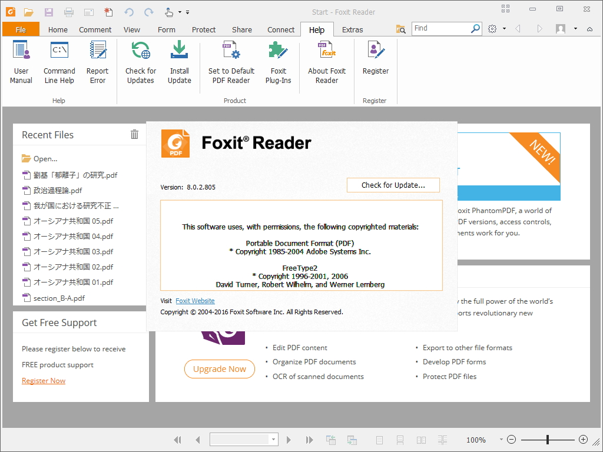Expand the zoom percentage dropdown

(x=501, y=440)
